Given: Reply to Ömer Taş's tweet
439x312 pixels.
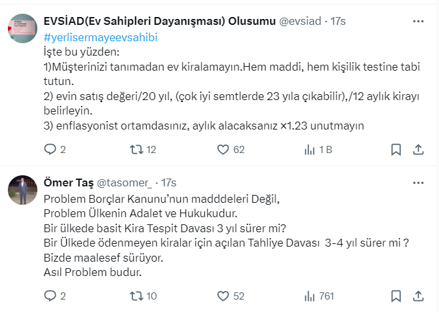Looking at the screenshot, I should 50,296.
